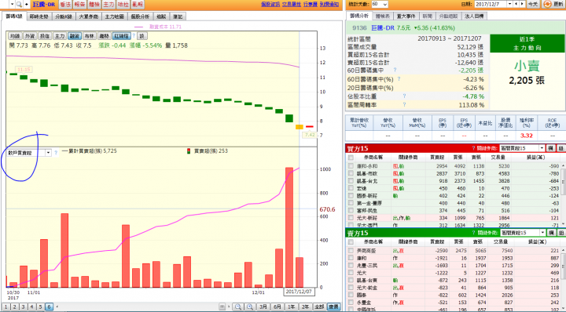Click help icon in the 買方15 header
This screenshot has width=566, height=312.
coord(473,148)
